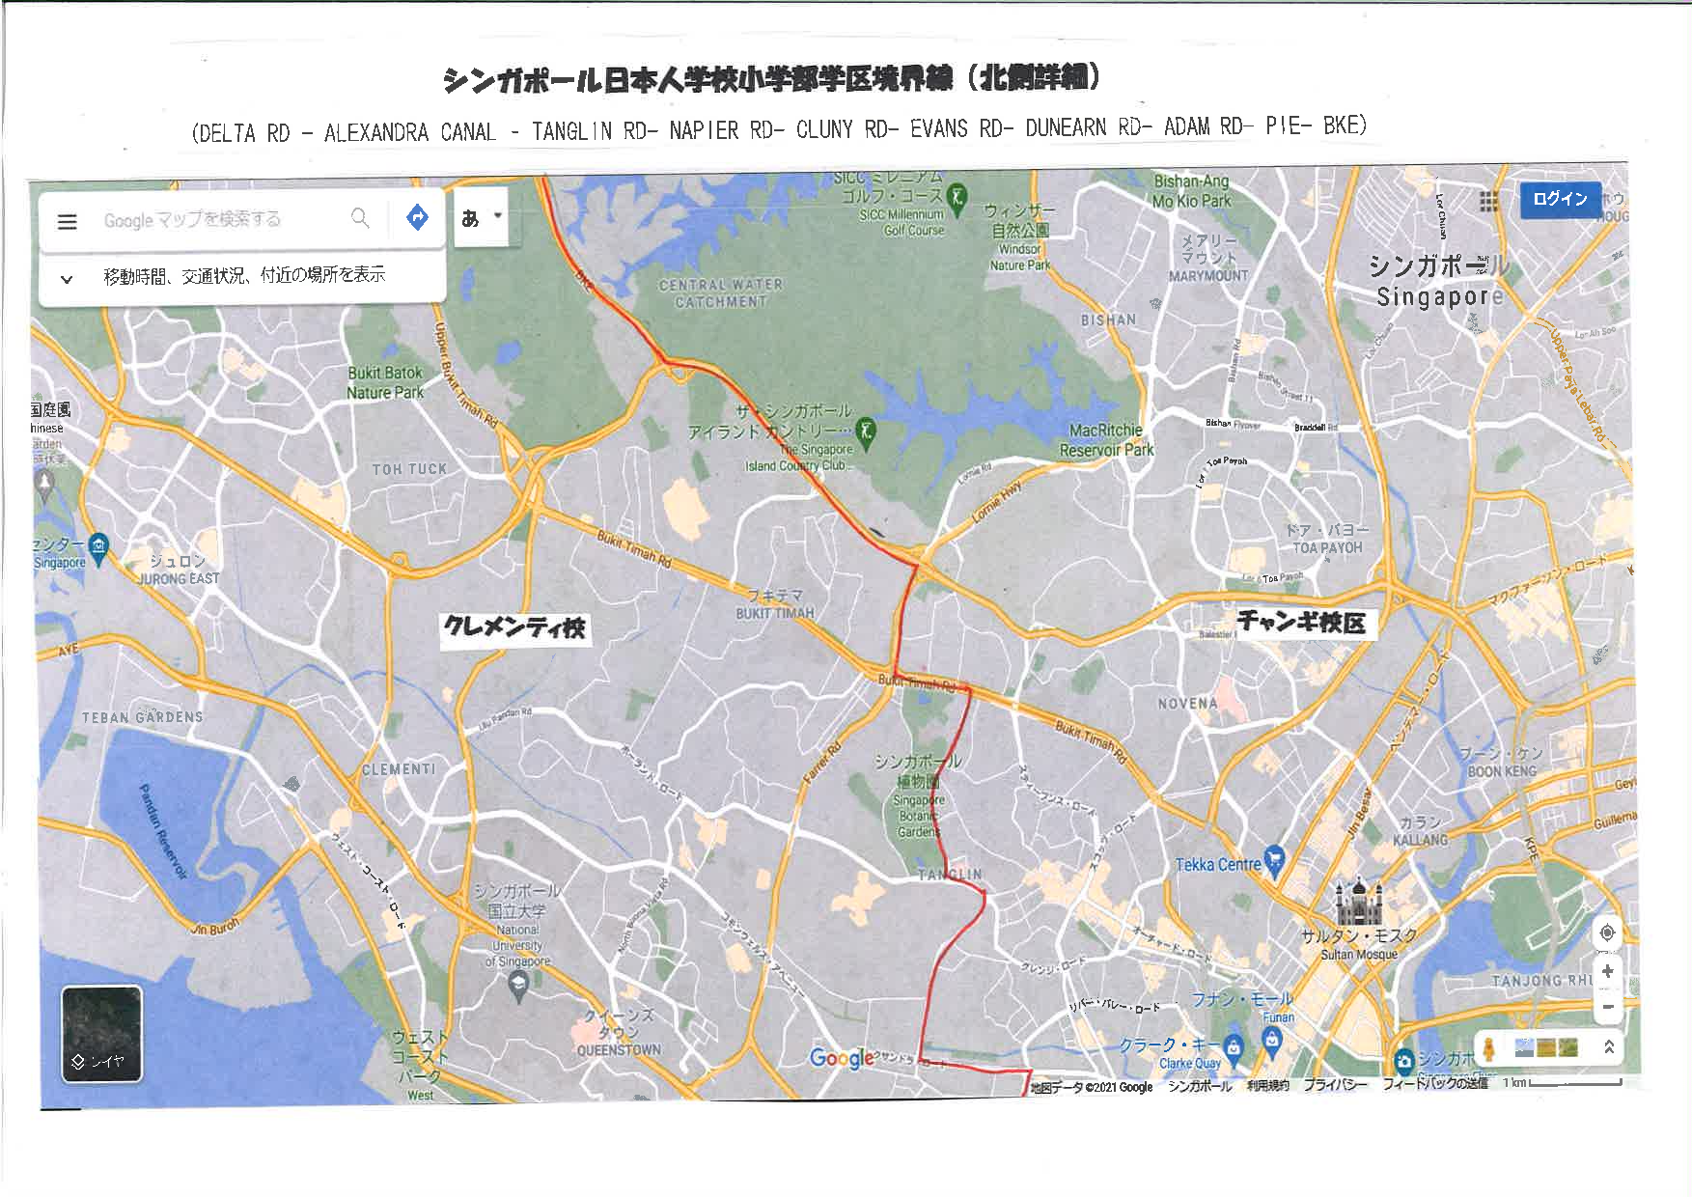Click the シンガポール footer link
This screenshot has width=1692, height=1197.
(x=1199, y=1086)
